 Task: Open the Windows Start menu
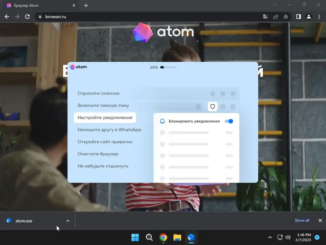(x=135, y=237)
